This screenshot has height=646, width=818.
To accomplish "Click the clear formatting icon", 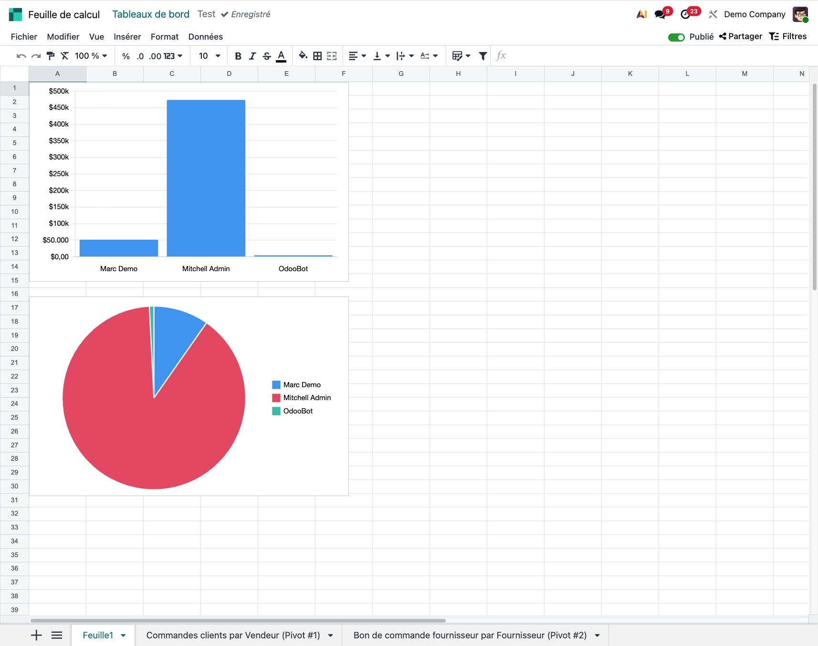I will click(x=64, y=56).
